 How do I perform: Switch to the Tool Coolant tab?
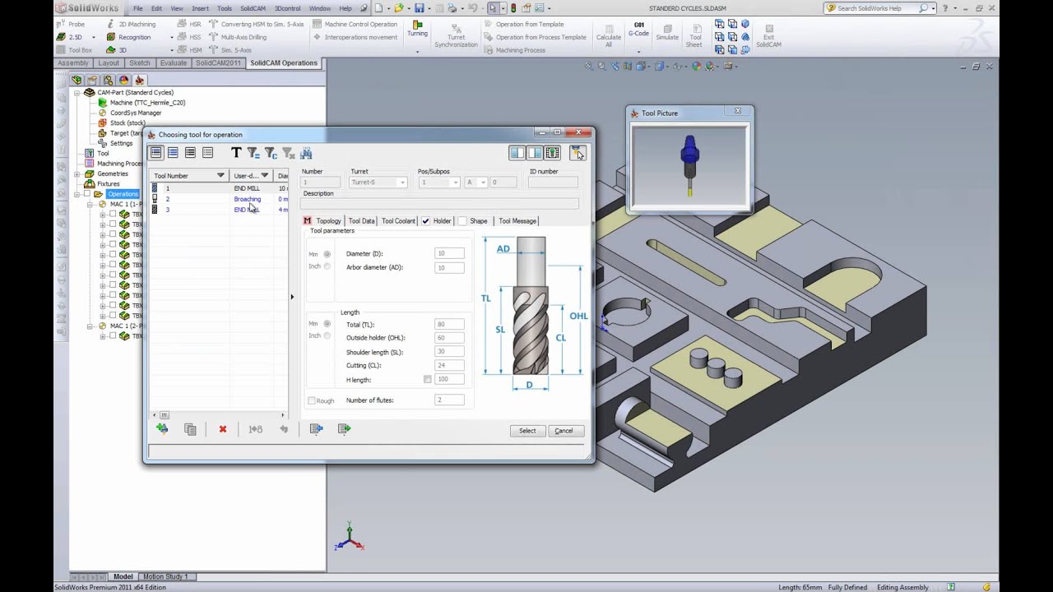398,220
